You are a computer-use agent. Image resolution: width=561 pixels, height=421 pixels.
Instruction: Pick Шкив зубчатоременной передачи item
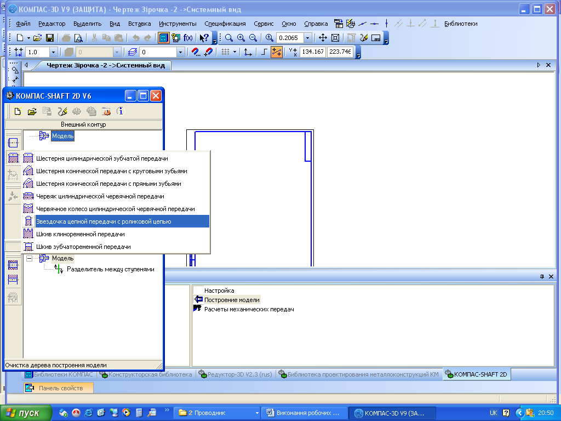[116, 247]
